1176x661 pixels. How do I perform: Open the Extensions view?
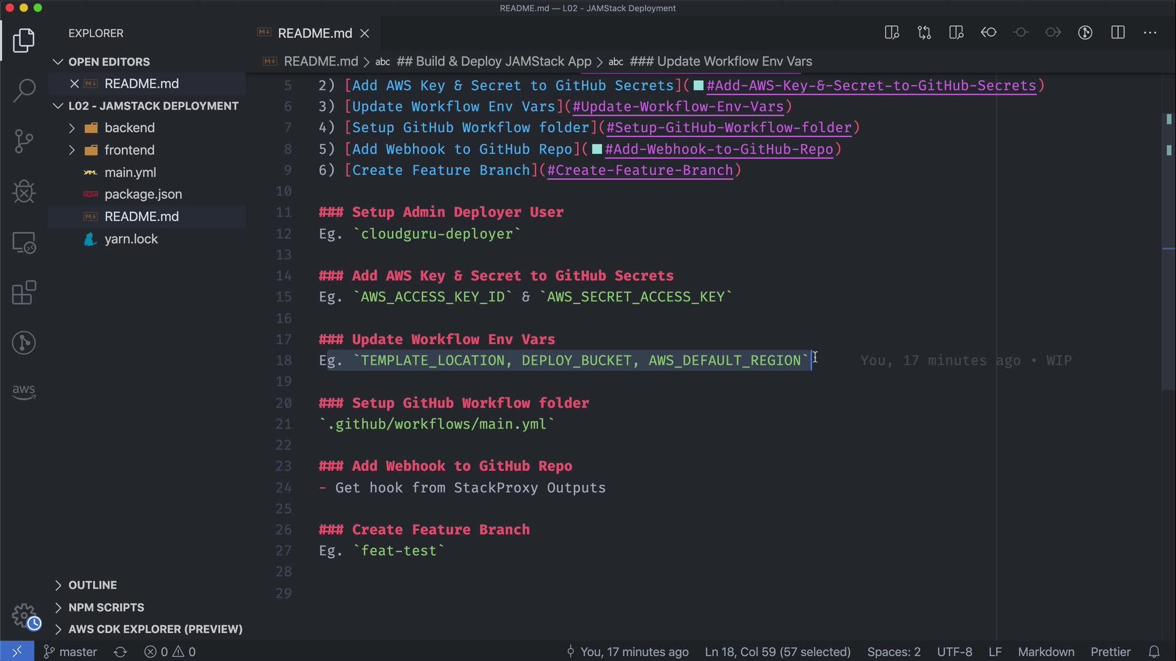[24, 293]
